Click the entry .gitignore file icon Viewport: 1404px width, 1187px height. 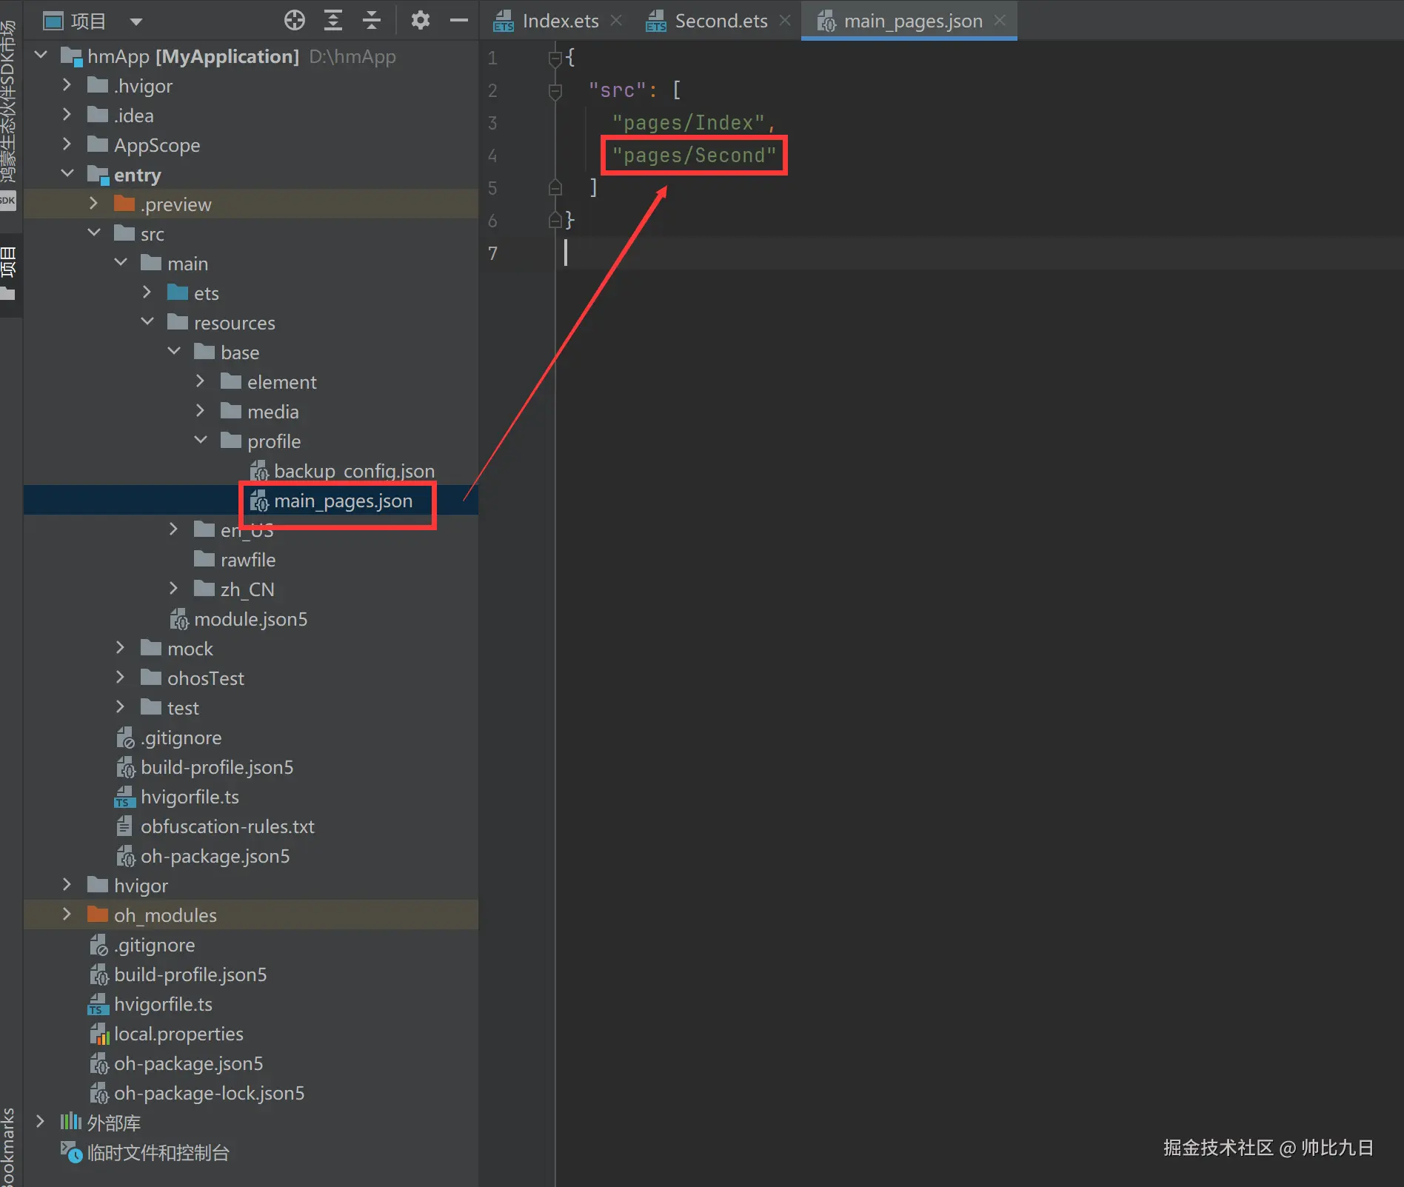click(125, 738)
